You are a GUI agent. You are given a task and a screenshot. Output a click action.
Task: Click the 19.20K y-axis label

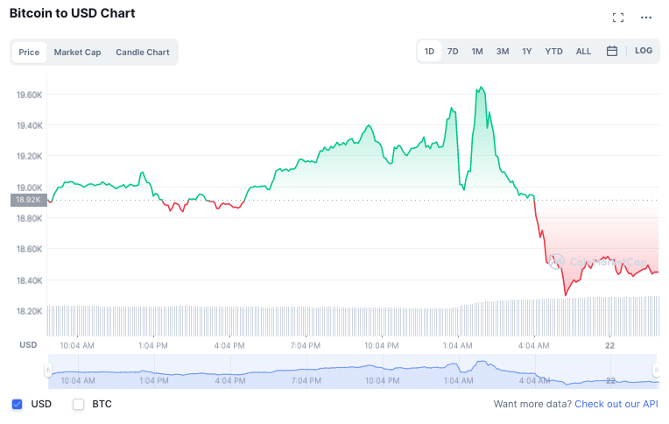(x=30, y=156)
